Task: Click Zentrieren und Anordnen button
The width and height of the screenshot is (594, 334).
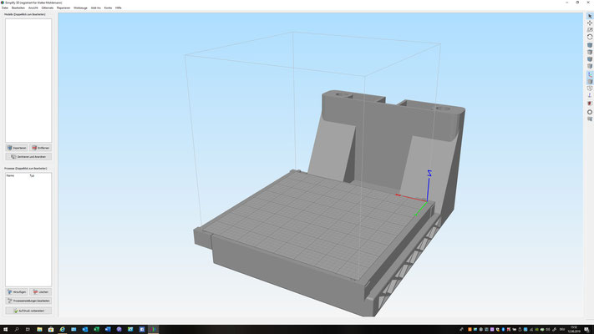Action: point(28,156)
